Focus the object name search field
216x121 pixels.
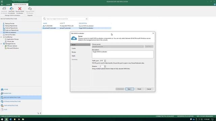[65, 19]
